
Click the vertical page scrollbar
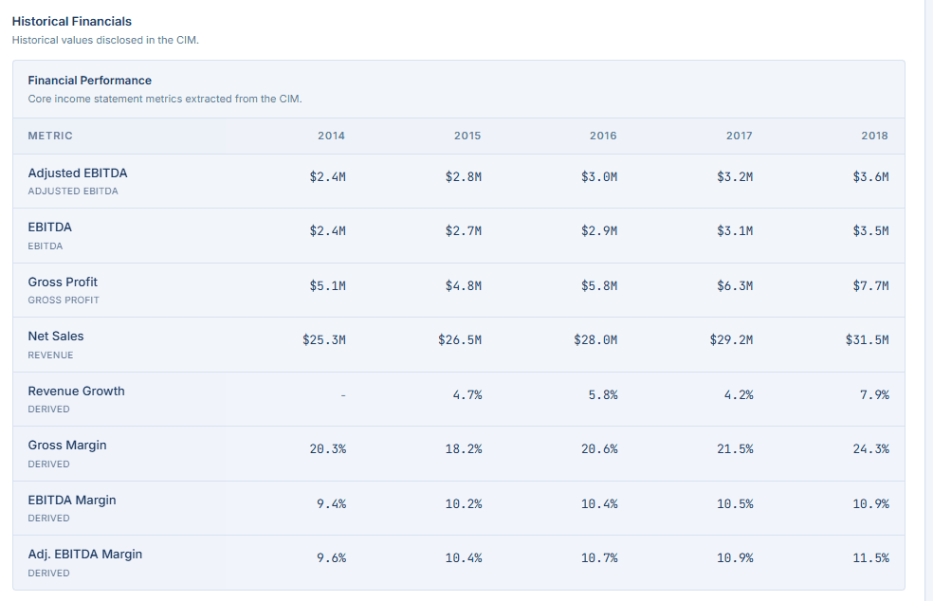click(x=929, y=300)
